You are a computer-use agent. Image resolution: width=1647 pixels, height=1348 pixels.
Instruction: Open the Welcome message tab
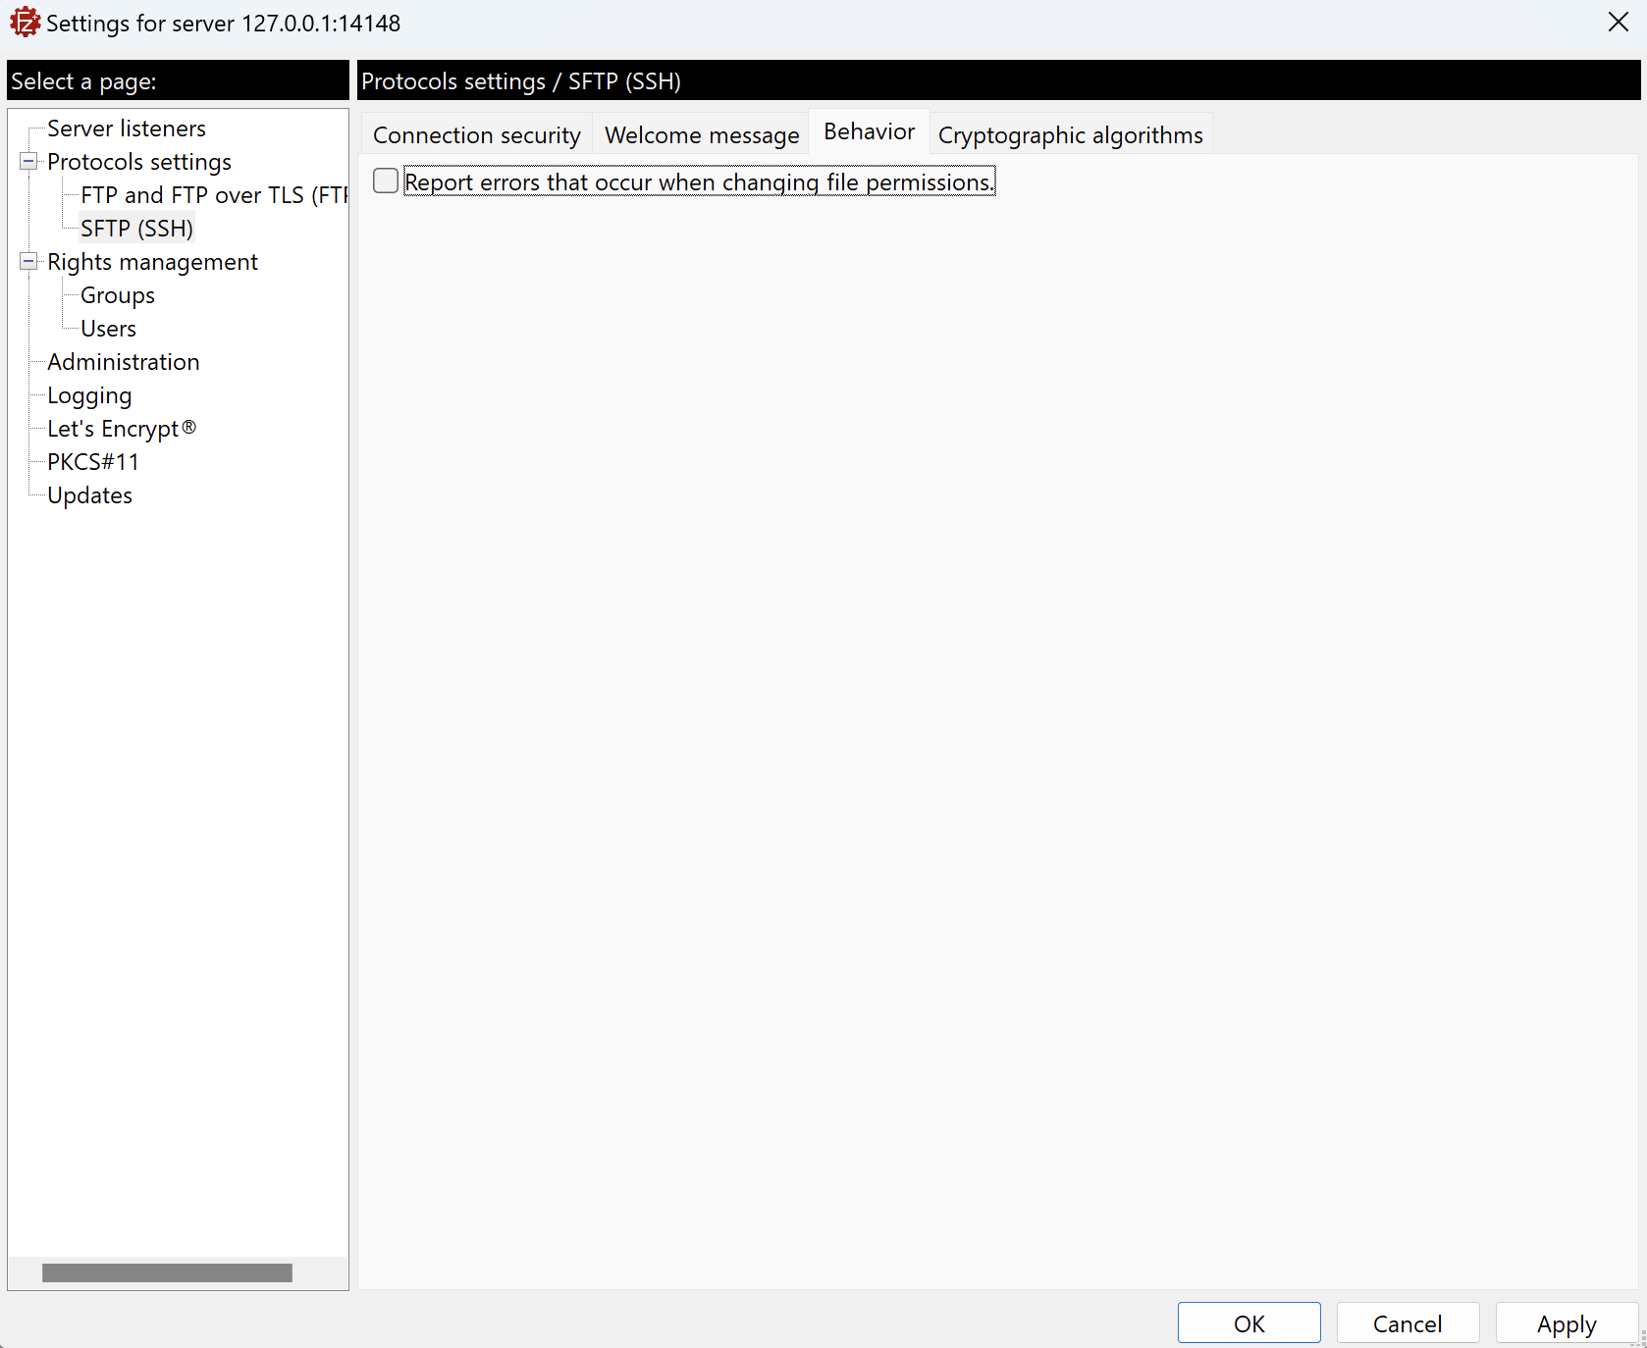point(702,135)
